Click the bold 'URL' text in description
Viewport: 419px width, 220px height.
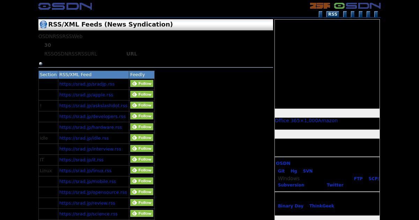132,54
